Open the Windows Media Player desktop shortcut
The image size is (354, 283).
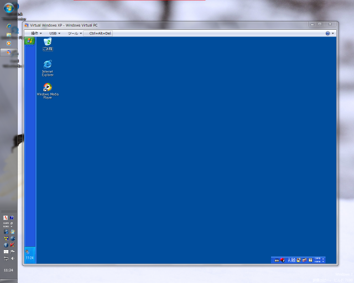[48, 88]
